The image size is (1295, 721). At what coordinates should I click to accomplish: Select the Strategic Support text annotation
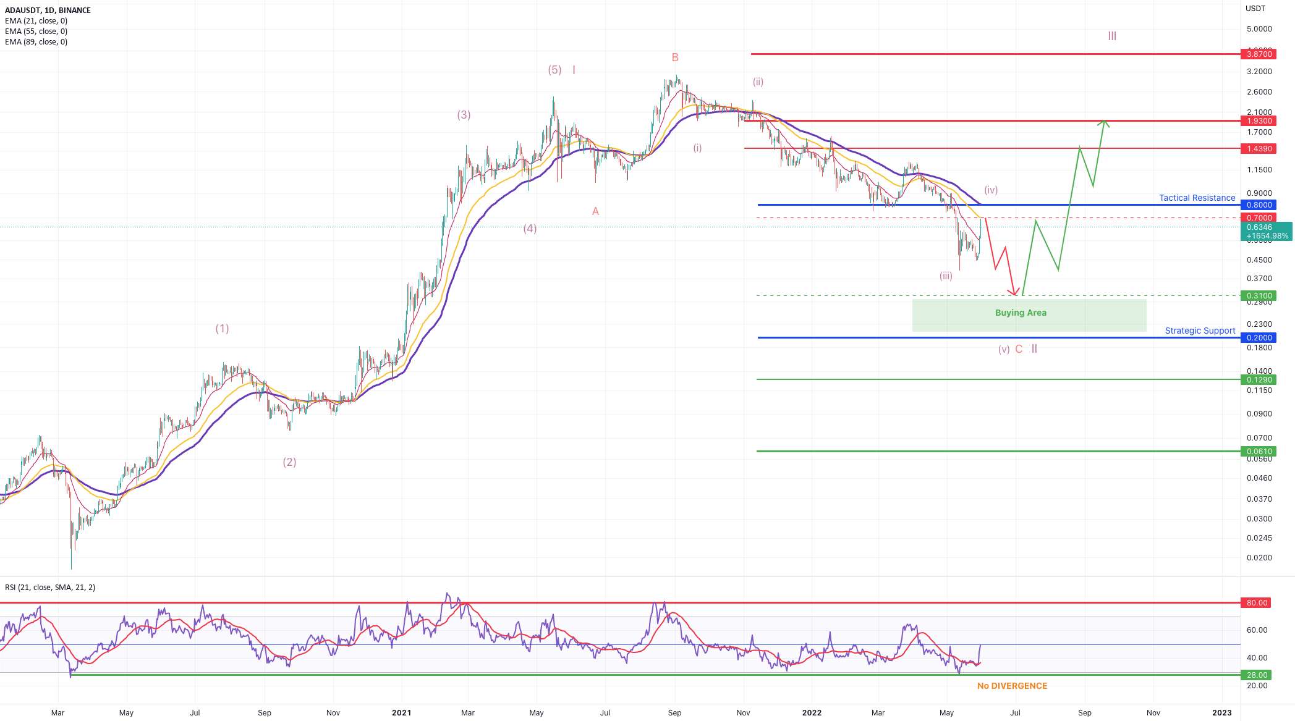point(1200,331)
